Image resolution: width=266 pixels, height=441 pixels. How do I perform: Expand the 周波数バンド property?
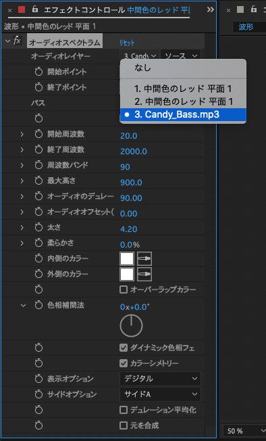click(22, 165)
